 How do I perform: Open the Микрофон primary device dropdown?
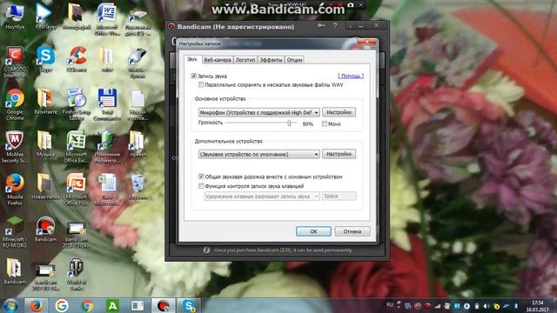259,112
